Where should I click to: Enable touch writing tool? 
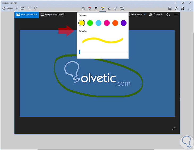tap(83, 8)
